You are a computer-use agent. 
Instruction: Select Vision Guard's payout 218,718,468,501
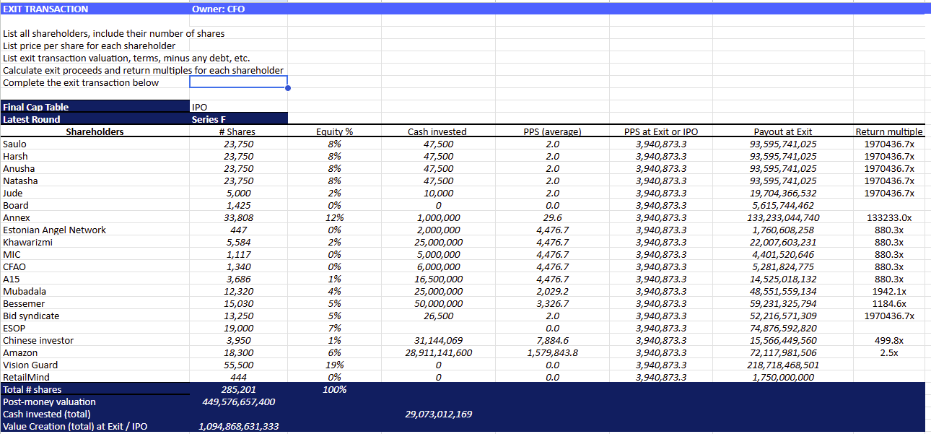point(783,365)
